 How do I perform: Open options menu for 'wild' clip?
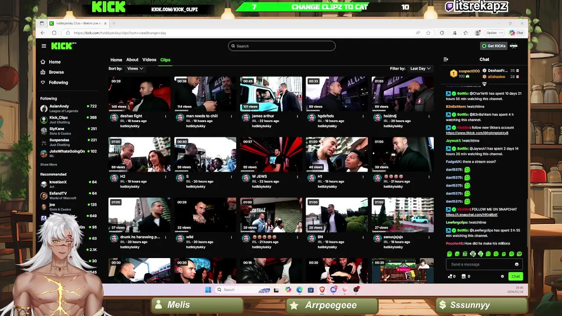(231, 237)
